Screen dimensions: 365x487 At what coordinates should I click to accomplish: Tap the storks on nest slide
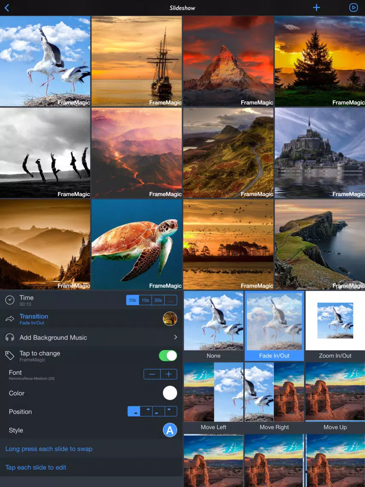45,61
